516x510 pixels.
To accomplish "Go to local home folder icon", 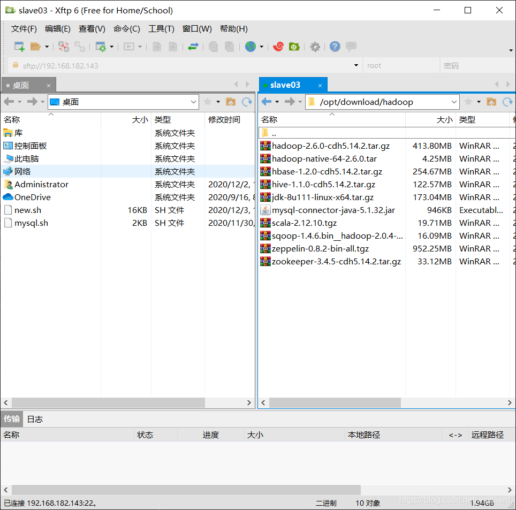I will click(x=231, y=102).
